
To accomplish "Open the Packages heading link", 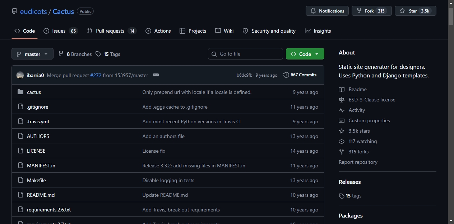I will [x=351, y=215].
